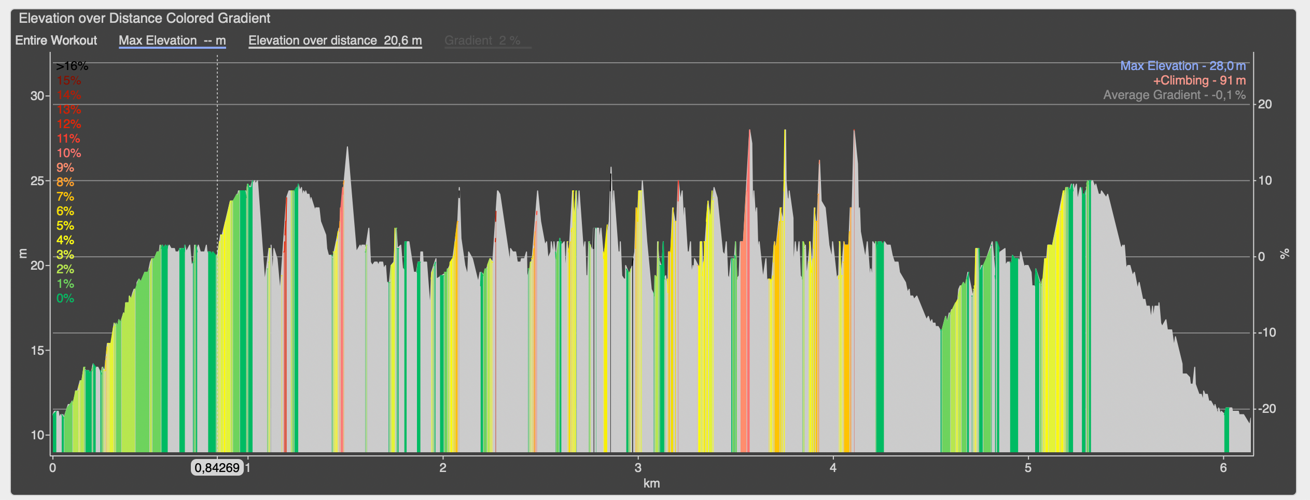Click the 1% gradient legend entry
Image resolution: width=1310 pixels, height=500 pixels.
pyautogui.click(x=65, y=284)
